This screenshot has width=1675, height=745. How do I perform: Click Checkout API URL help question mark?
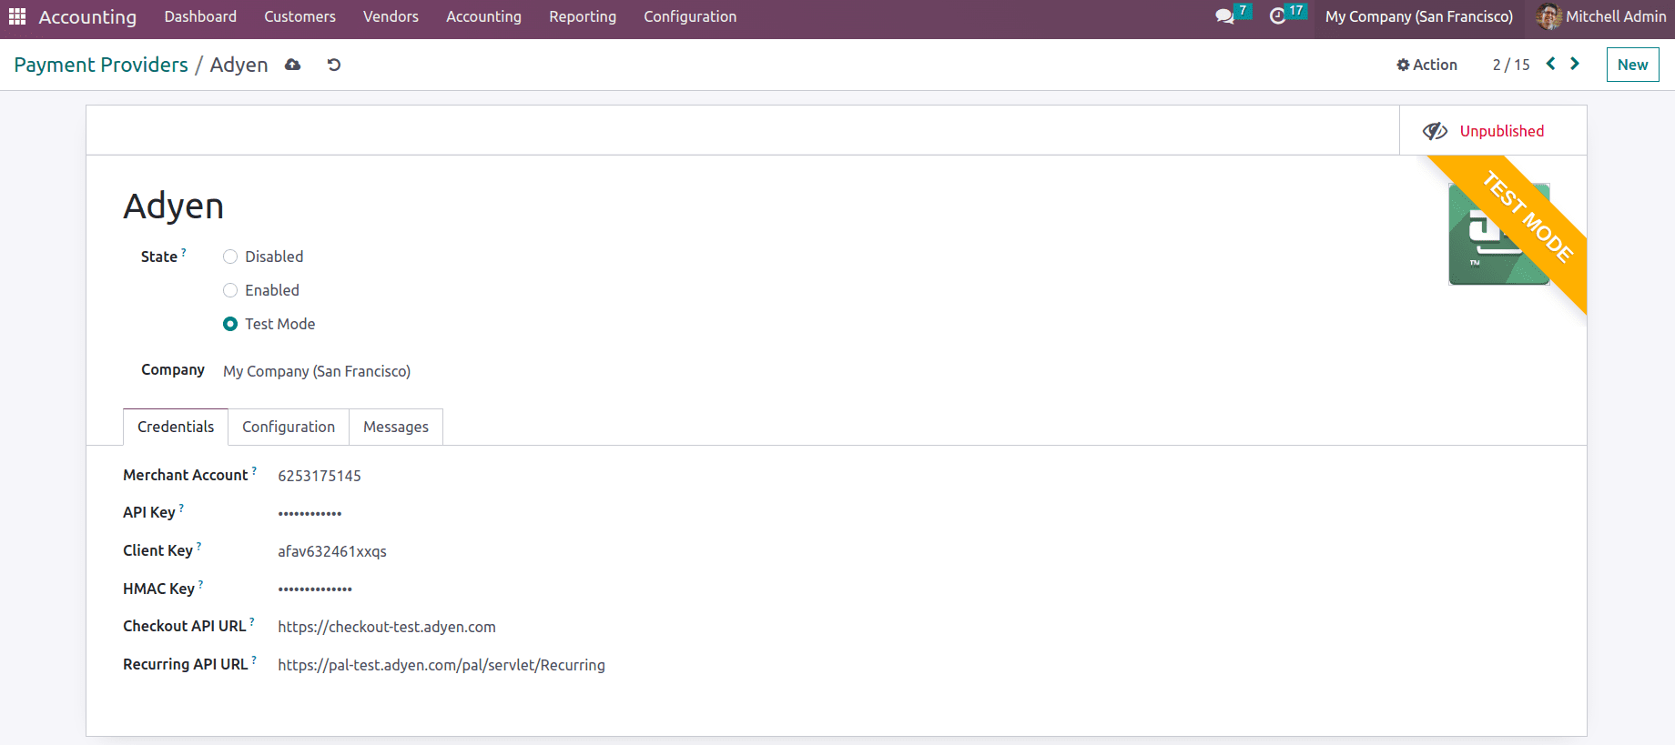point(252,620)
